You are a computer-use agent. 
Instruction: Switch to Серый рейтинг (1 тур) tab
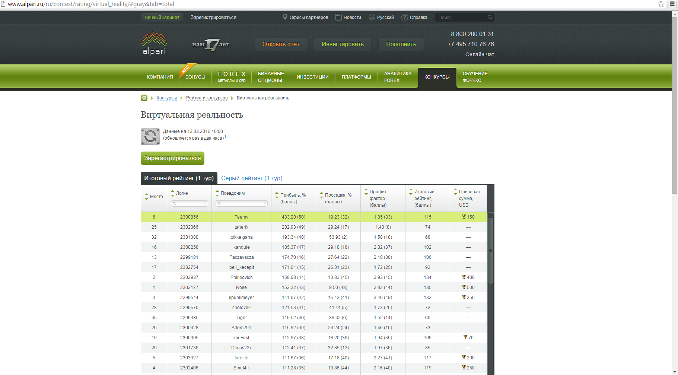click(252, 178)
